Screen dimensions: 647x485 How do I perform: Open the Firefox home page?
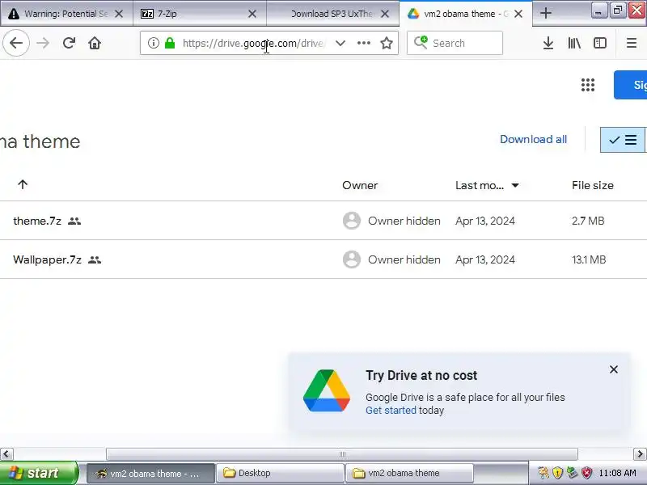[95, 43]
